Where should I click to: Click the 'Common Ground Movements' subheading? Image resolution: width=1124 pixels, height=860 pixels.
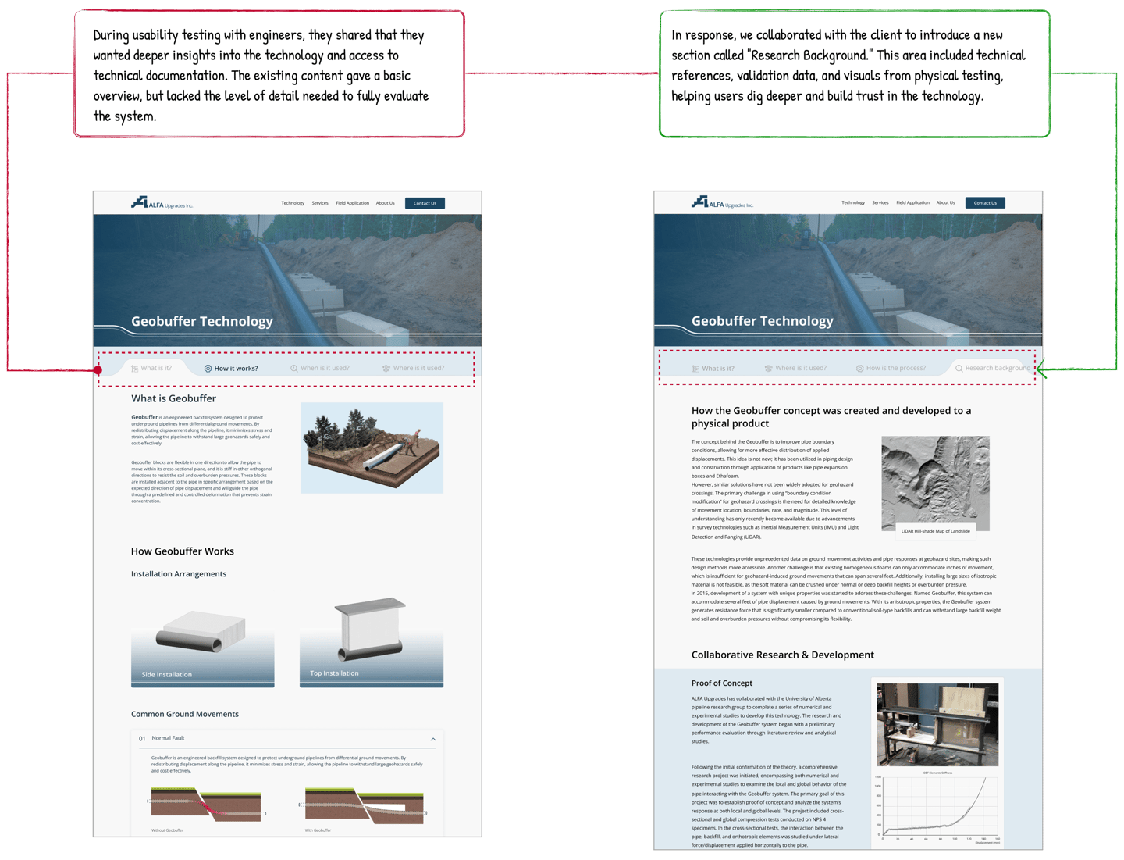[x=185, y=714]
